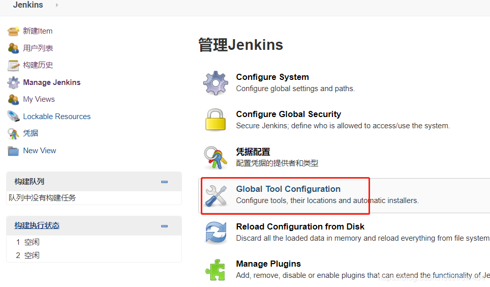The height and width of the screenshot is (287, 490).
Task: Open Configure Global Security title link
Action: coord(289,114)
